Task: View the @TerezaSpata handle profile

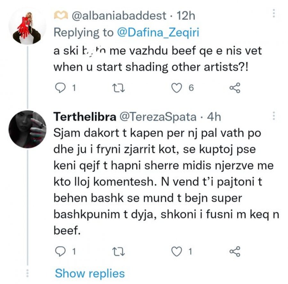Action: tap(158, 117)
